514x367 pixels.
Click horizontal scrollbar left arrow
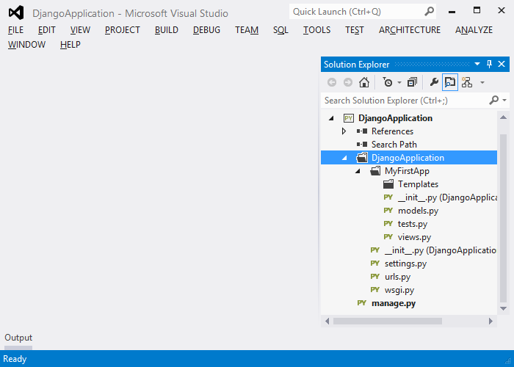[327, 321]
